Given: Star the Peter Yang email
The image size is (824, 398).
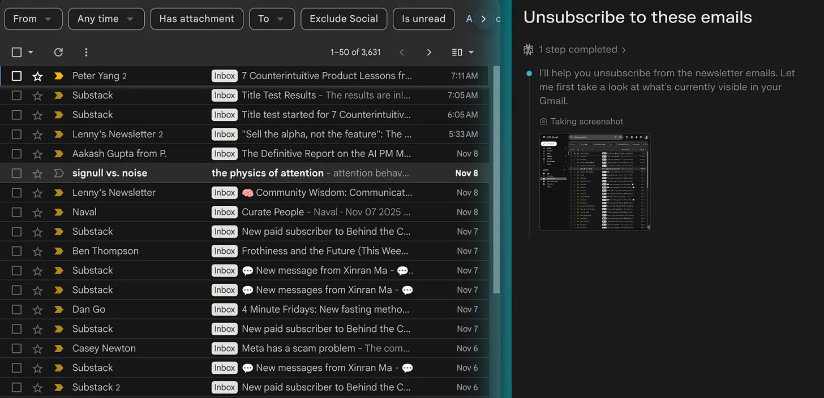Looking at the screenshot, I should pos(37,76).
